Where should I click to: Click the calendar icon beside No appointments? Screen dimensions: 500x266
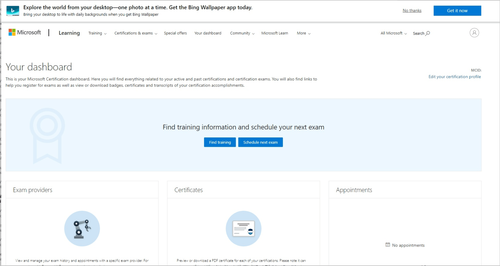(x=388, y=245)
